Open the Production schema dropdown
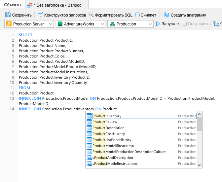222x182 pixels. tap(130, 24)
